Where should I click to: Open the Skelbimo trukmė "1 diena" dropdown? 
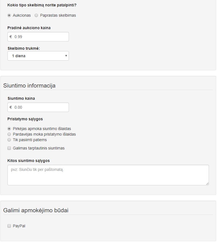coord(38,56)
